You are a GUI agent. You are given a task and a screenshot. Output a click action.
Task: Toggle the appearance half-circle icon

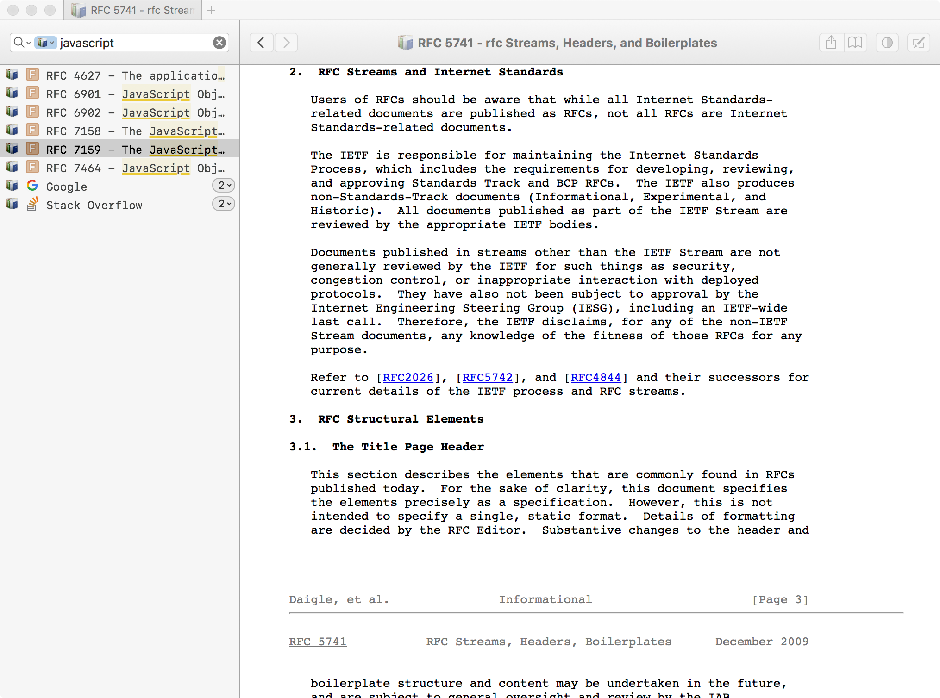point(887,43)
